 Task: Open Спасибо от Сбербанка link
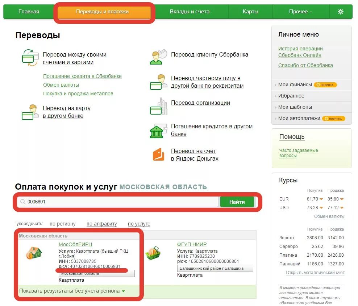coord(305,65)
